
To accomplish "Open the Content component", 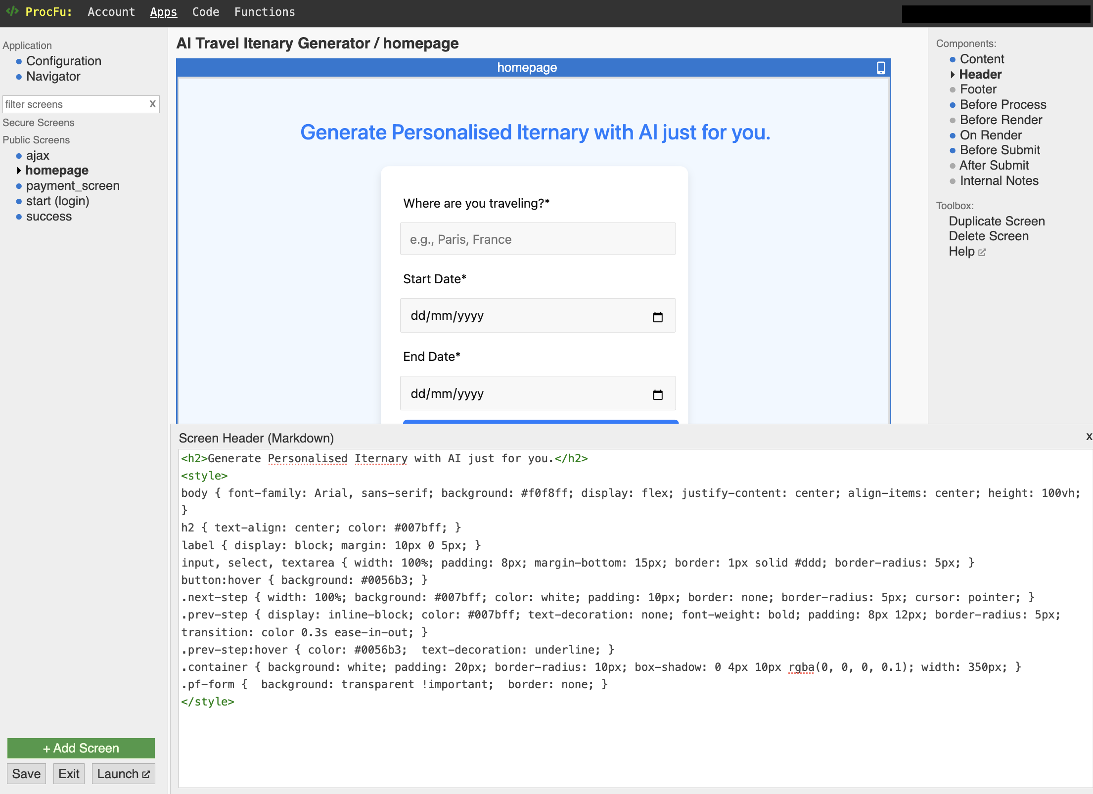I will 982,59.
